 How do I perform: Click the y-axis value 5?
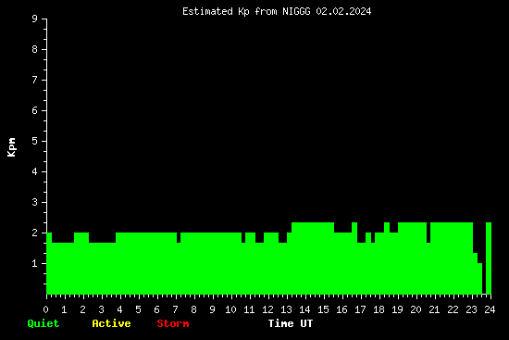35,141
